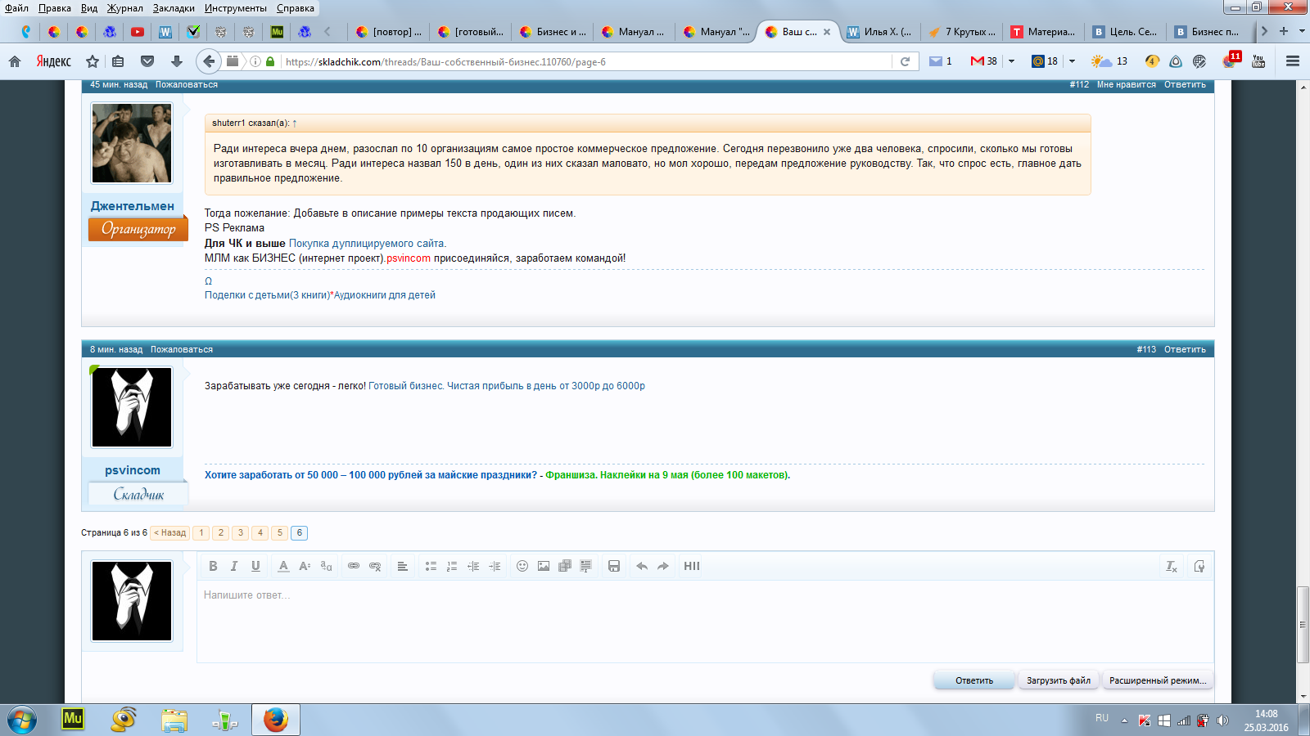1310x736 pixels.
Task: Click the unordered list icon
Action: [431, 566]
